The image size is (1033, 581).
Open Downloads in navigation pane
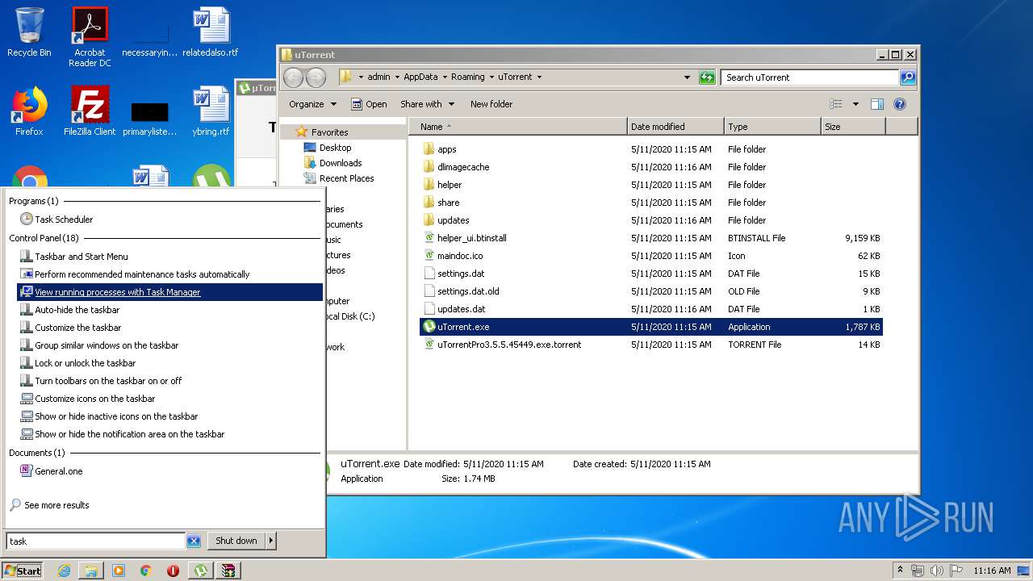pos(340,163)
